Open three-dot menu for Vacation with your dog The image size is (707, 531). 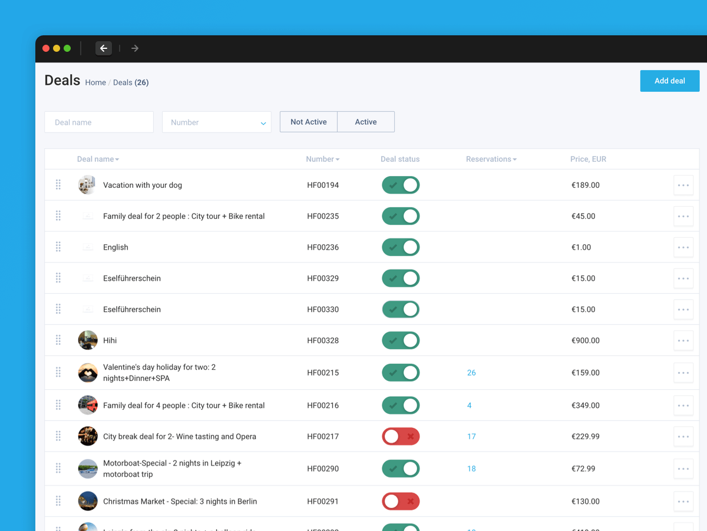683,185
